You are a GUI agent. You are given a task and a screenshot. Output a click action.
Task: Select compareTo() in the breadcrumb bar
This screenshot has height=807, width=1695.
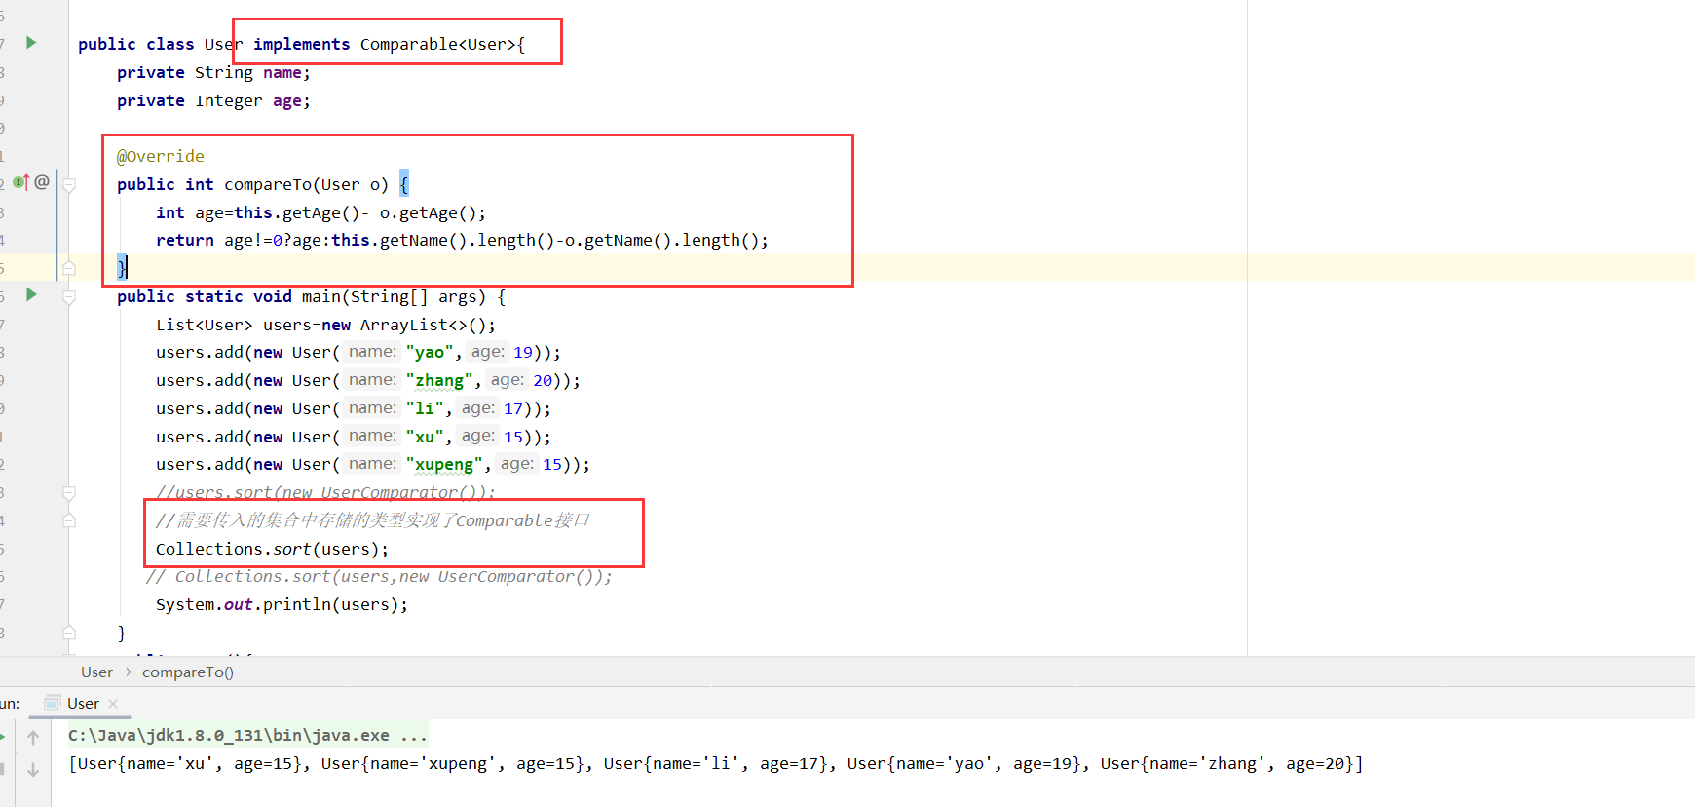coord(188,672)
